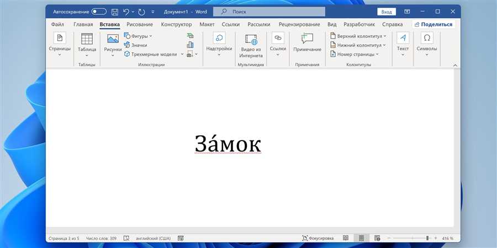
Task: Click the Save floppy disk icon
Action: tap(115, 12)
